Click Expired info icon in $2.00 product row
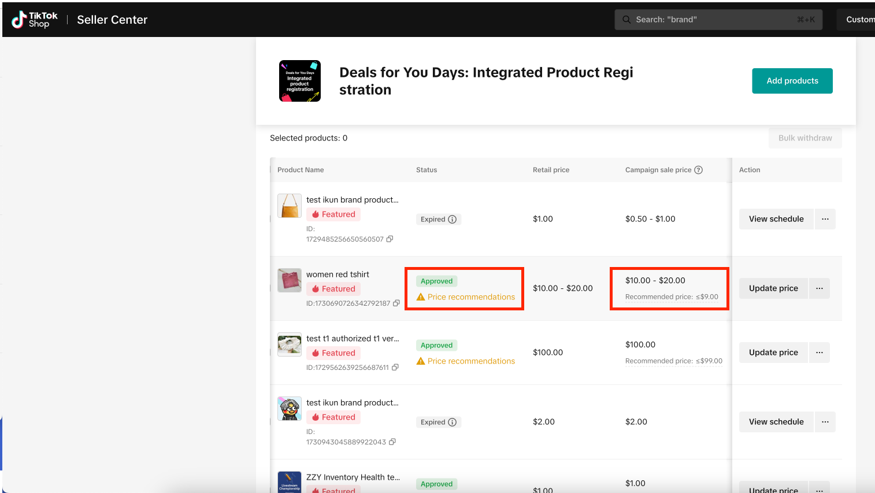 point(453,422)
